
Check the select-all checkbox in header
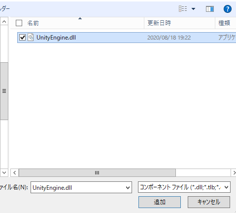[19, 23]
